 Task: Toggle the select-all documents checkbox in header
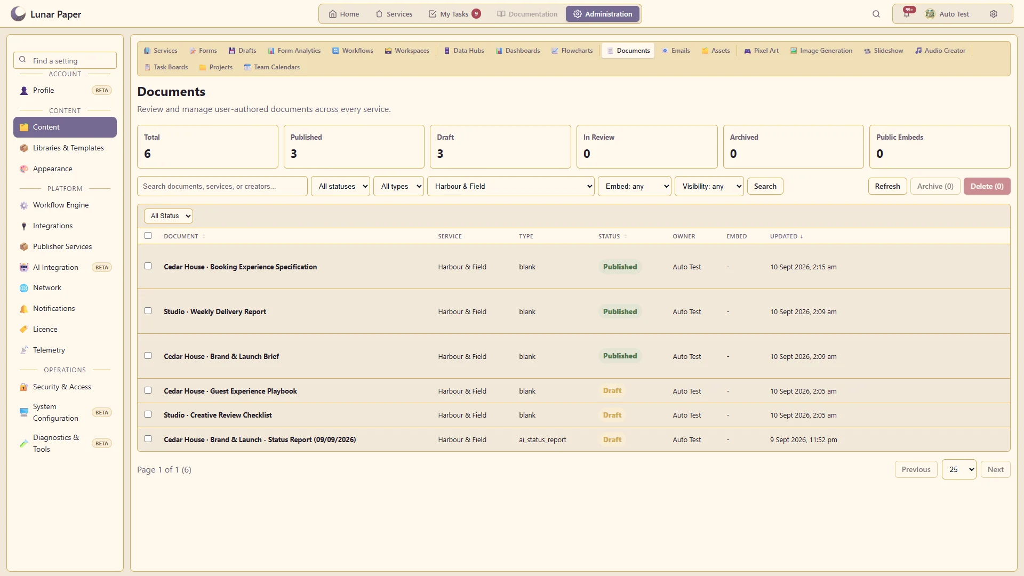pyautogui.click(x=148, y=236)
